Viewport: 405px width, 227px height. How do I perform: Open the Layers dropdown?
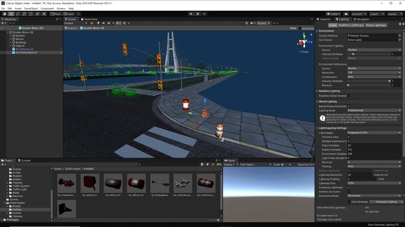(377, 14)
